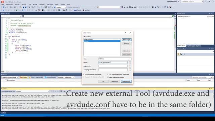Click the New Project toolbar icon
The height and width of the screenshot is (121, 215).
(11, 7)
